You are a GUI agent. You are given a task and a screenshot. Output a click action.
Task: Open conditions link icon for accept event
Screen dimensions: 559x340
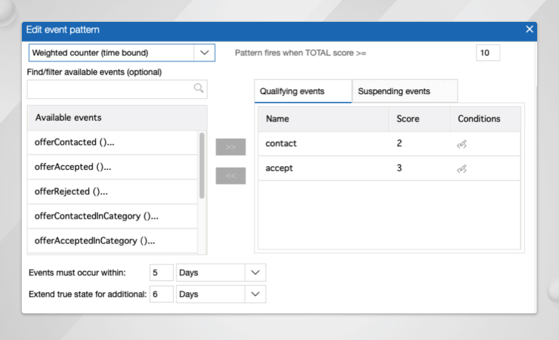pyautogui.click(x=462, y=169)
